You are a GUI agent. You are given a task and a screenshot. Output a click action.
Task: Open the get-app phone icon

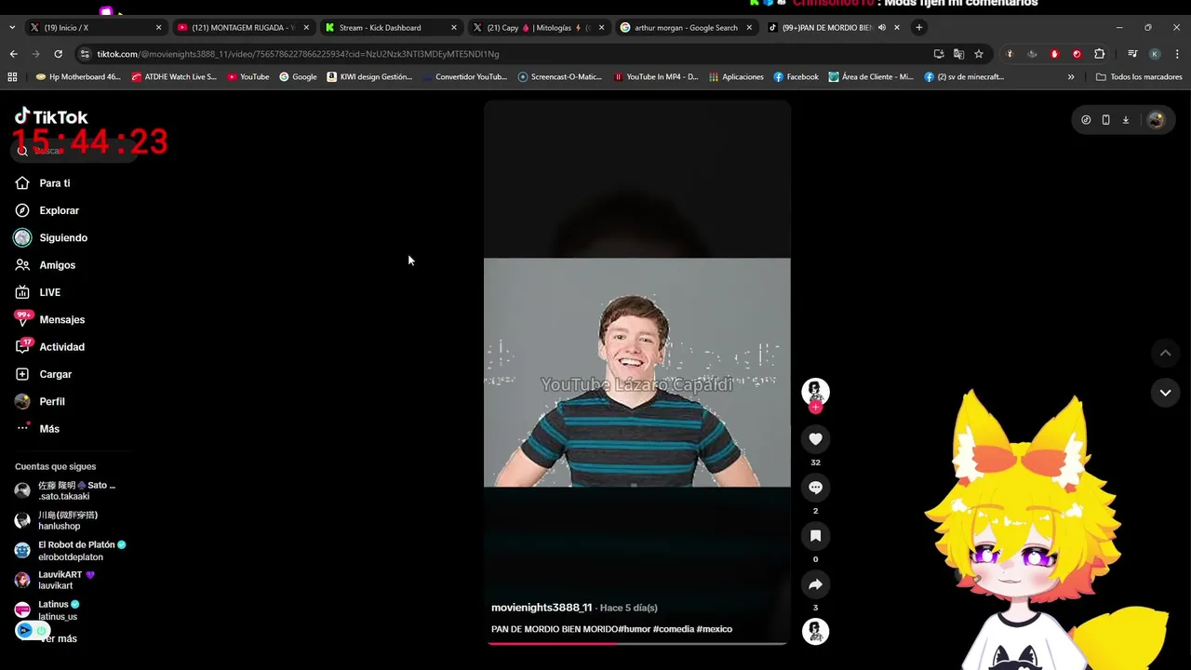1105,120
